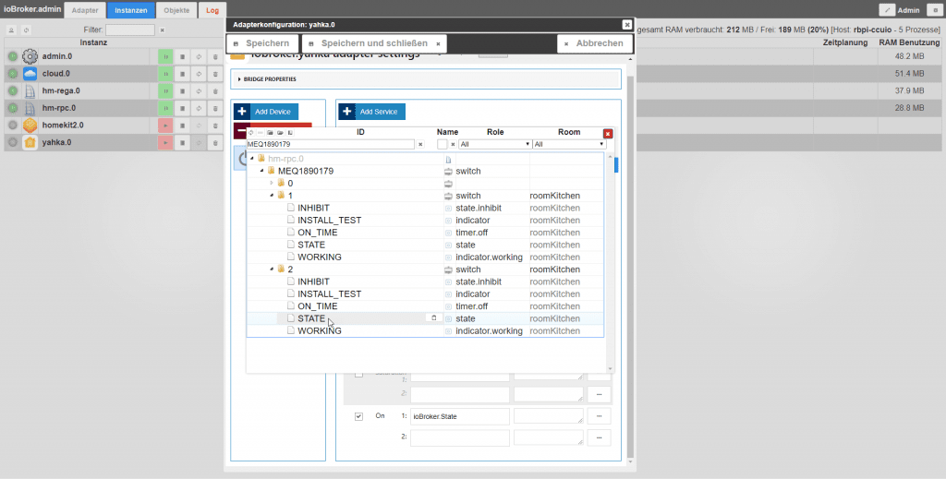Click the adapter config dialog scrollbar
The width and height of the screenshot is (946, 479).
[x=630, y=265]
